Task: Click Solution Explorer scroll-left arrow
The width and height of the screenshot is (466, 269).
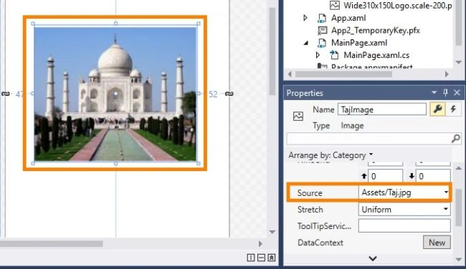Action: (x=290, y=74)
